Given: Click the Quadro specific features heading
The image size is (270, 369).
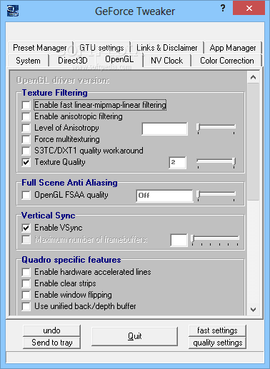Looking at the screenshot, I should pyautogui.click(x=71, y=260).
